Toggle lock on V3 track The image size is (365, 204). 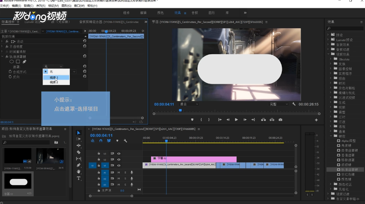tap(99, 154)
